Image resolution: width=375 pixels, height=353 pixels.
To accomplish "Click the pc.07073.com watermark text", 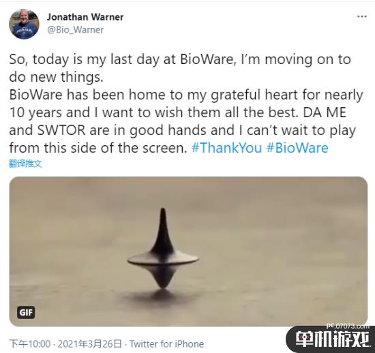I will (x=348, y=326).
